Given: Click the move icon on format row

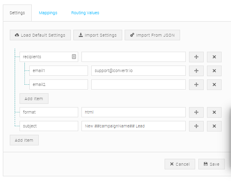Looking at the screenshot, I should click(x=196, y=112).
